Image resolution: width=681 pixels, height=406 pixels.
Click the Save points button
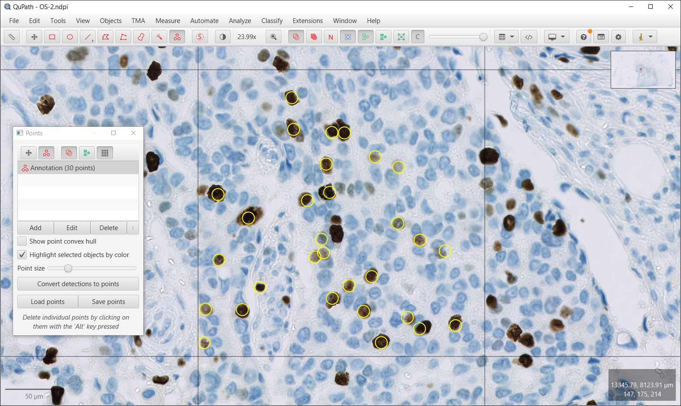109,301
